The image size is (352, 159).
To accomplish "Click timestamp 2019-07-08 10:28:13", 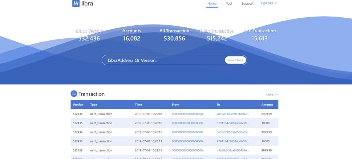I will pos(148,141).
